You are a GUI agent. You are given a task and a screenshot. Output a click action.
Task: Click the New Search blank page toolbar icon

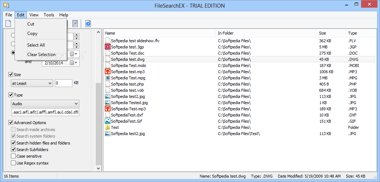point(8,24)
